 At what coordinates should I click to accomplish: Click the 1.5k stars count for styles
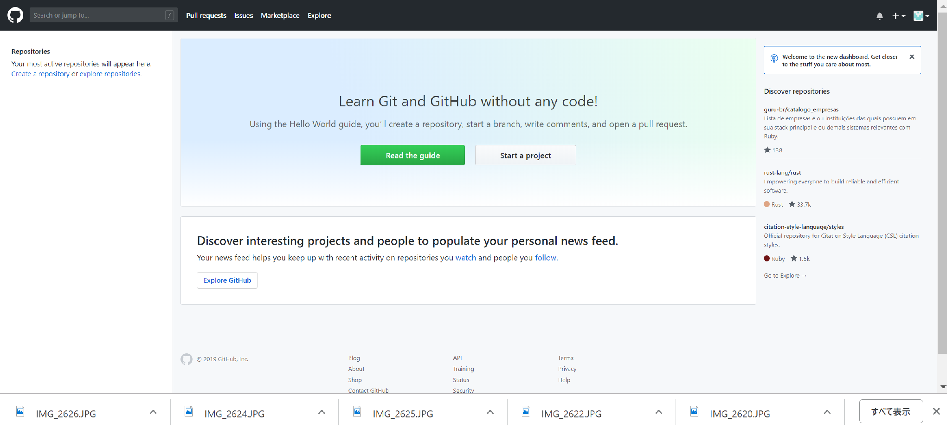click(800, 259)
